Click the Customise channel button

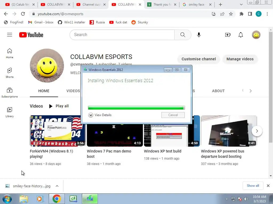199,59
